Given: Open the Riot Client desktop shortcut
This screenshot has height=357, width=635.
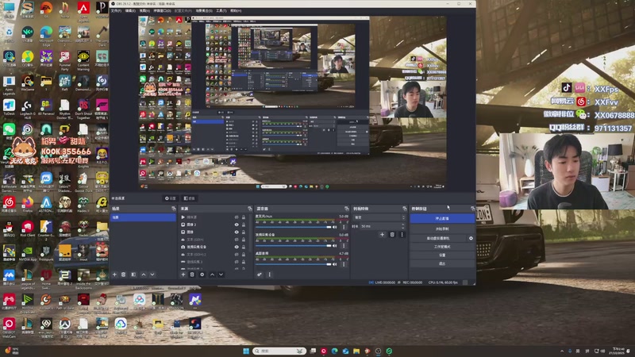Looking at the screenshot, I should (x=28, y=228).
